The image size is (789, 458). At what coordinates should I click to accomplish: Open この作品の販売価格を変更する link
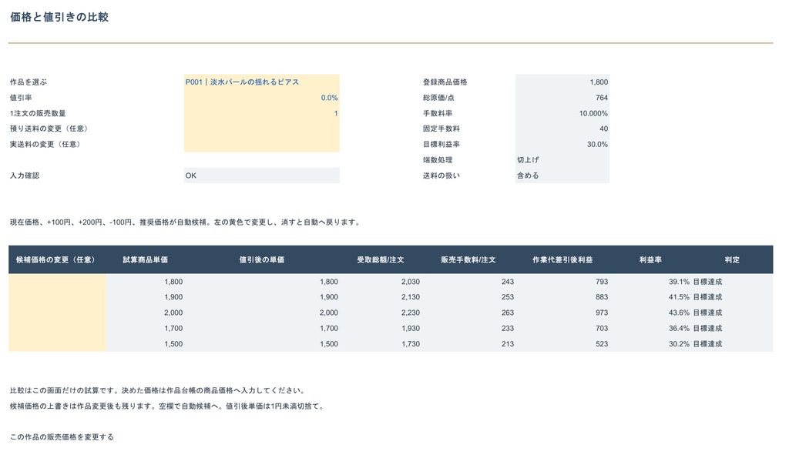point(62,437)
